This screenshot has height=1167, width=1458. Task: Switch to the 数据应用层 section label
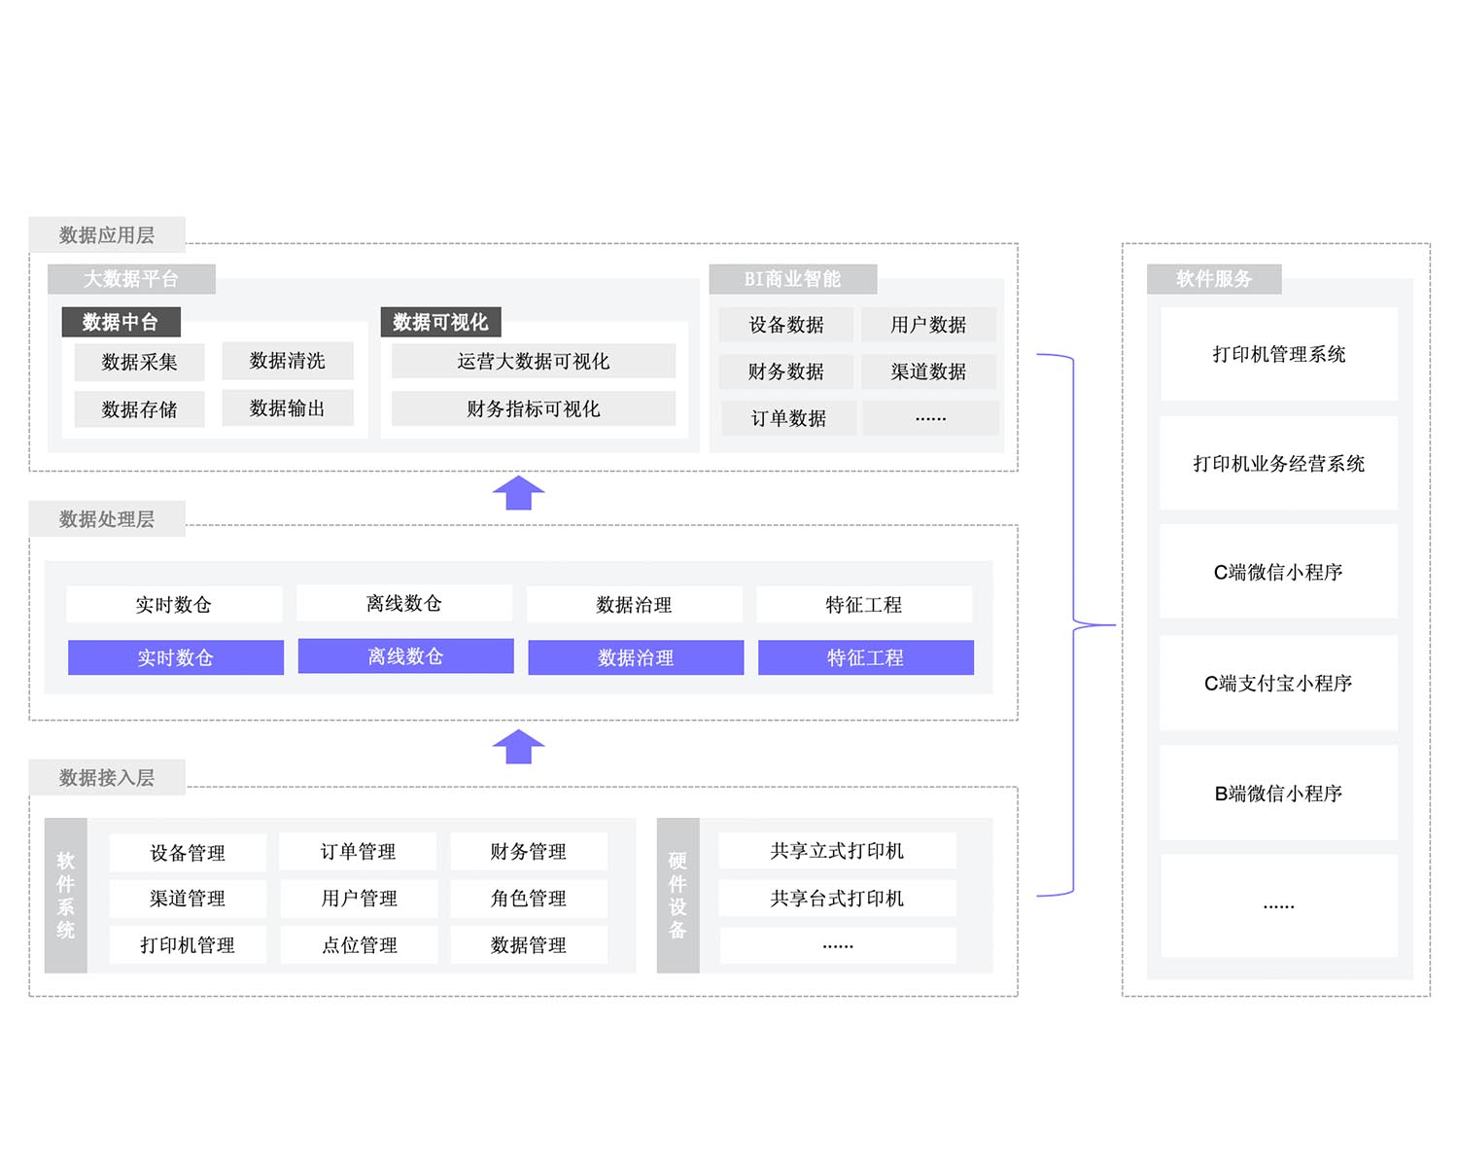coord(107,234)
